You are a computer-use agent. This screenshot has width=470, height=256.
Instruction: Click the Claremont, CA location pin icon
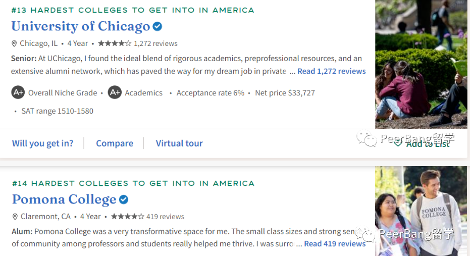[x=15, y=217]
